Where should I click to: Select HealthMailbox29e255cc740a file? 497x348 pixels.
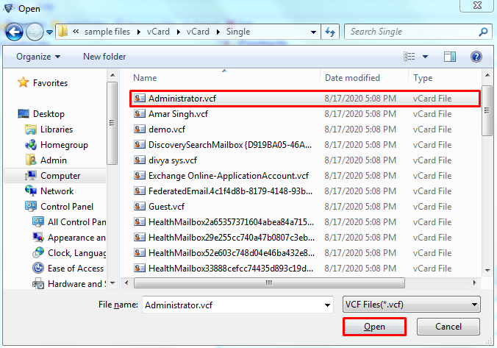click(x=305, y=238)
